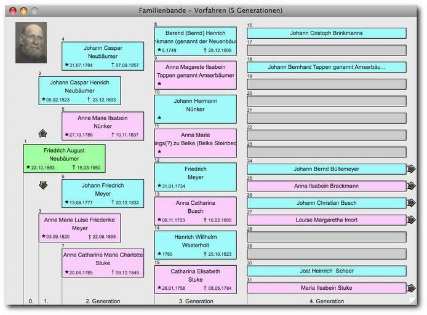Click the '3. Generation' column label
The height and width of the screenshot is (315, 427).
tap(196, 301)
